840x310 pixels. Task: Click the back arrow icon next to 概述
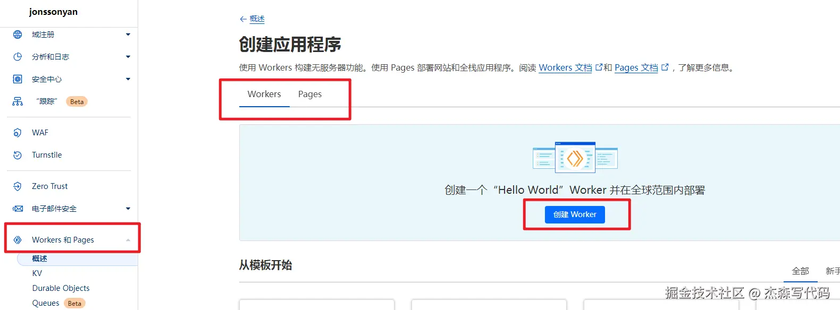tap(243, 19)
